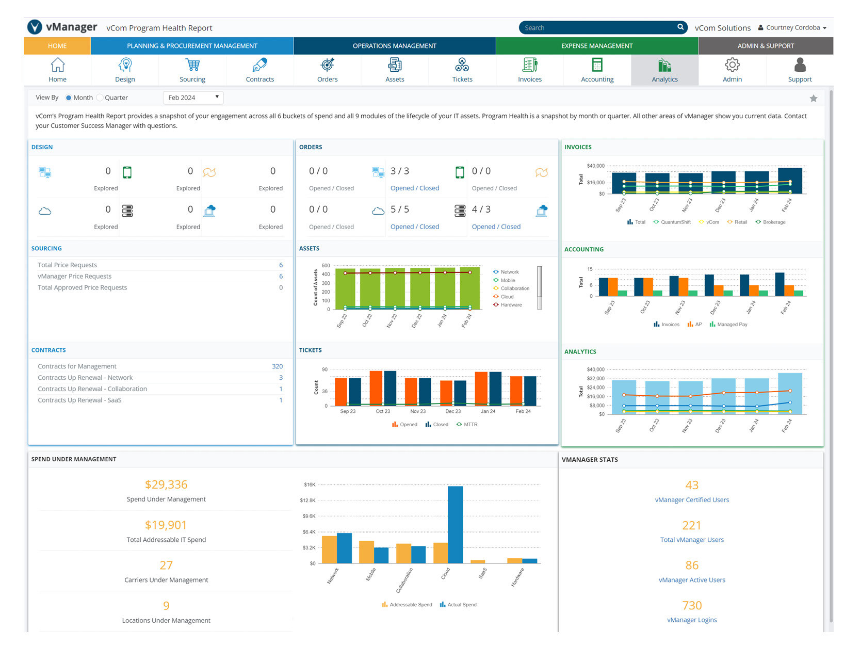This screenshot has height=645, width=860.
Task: Switch to the Expense Management tab
Action: click(596, 46)
